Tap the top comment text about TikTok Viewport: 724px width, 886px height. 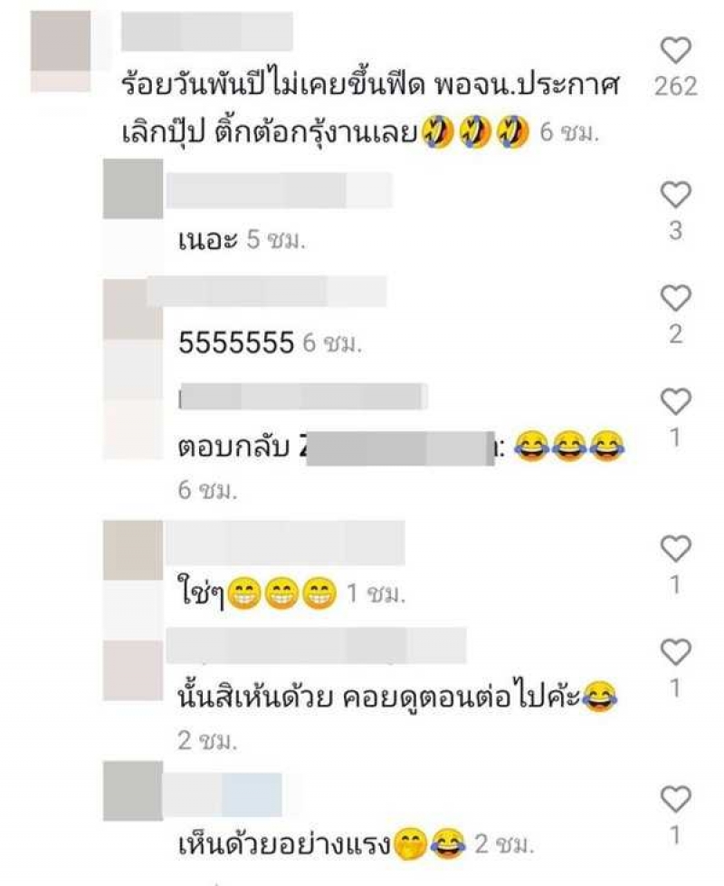(371, 109)
